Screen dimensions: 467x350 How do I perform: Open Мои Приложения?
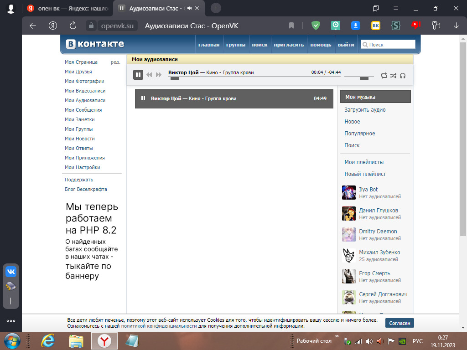(85, 158)
